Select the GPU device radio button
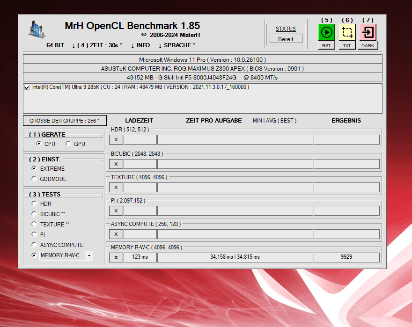 pyautogui.click(x=68, y=144)
